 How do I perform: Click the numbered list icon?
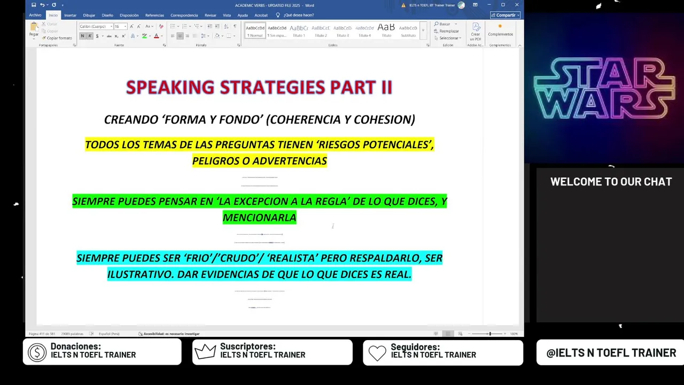tap(185, 26)
